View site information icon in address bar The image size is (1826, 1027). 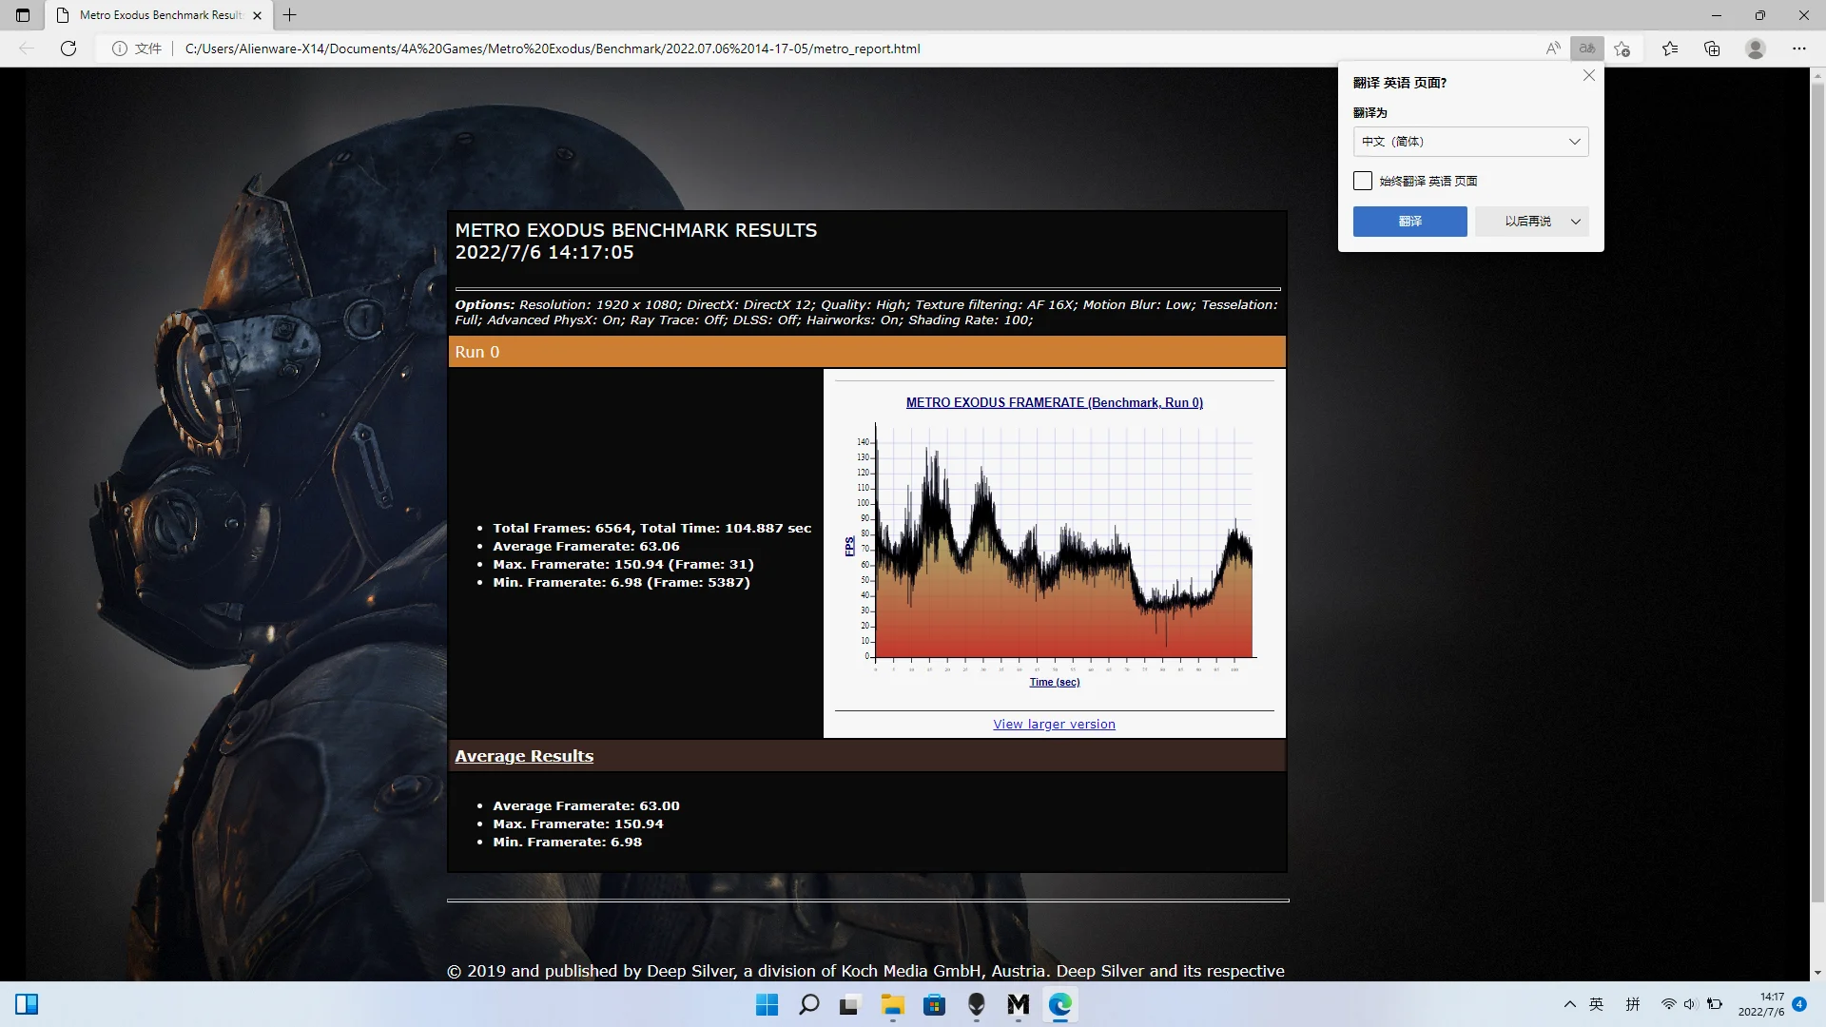pyautogui.click(x=120, y=48)
